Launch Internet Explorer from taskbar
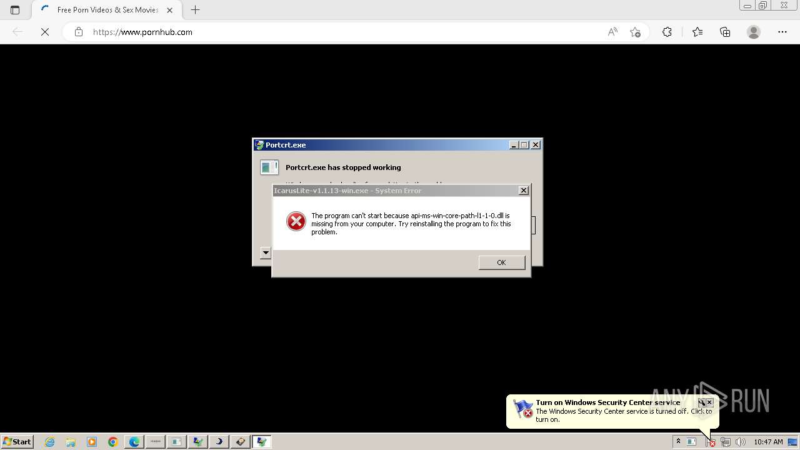 click(x=50, y=442)
